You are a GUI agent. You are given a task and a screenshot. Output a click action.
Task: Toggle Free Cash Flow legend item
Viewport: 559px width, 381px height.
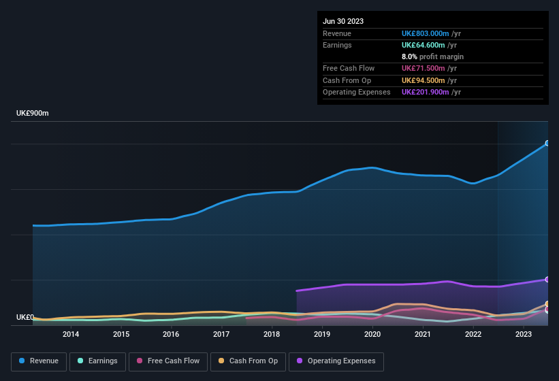167,361
